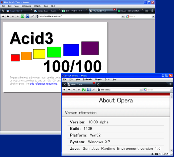This screenshot has height=157, width=174.
Task: Close the Acid3 Test tab
Action: [115, 9]
